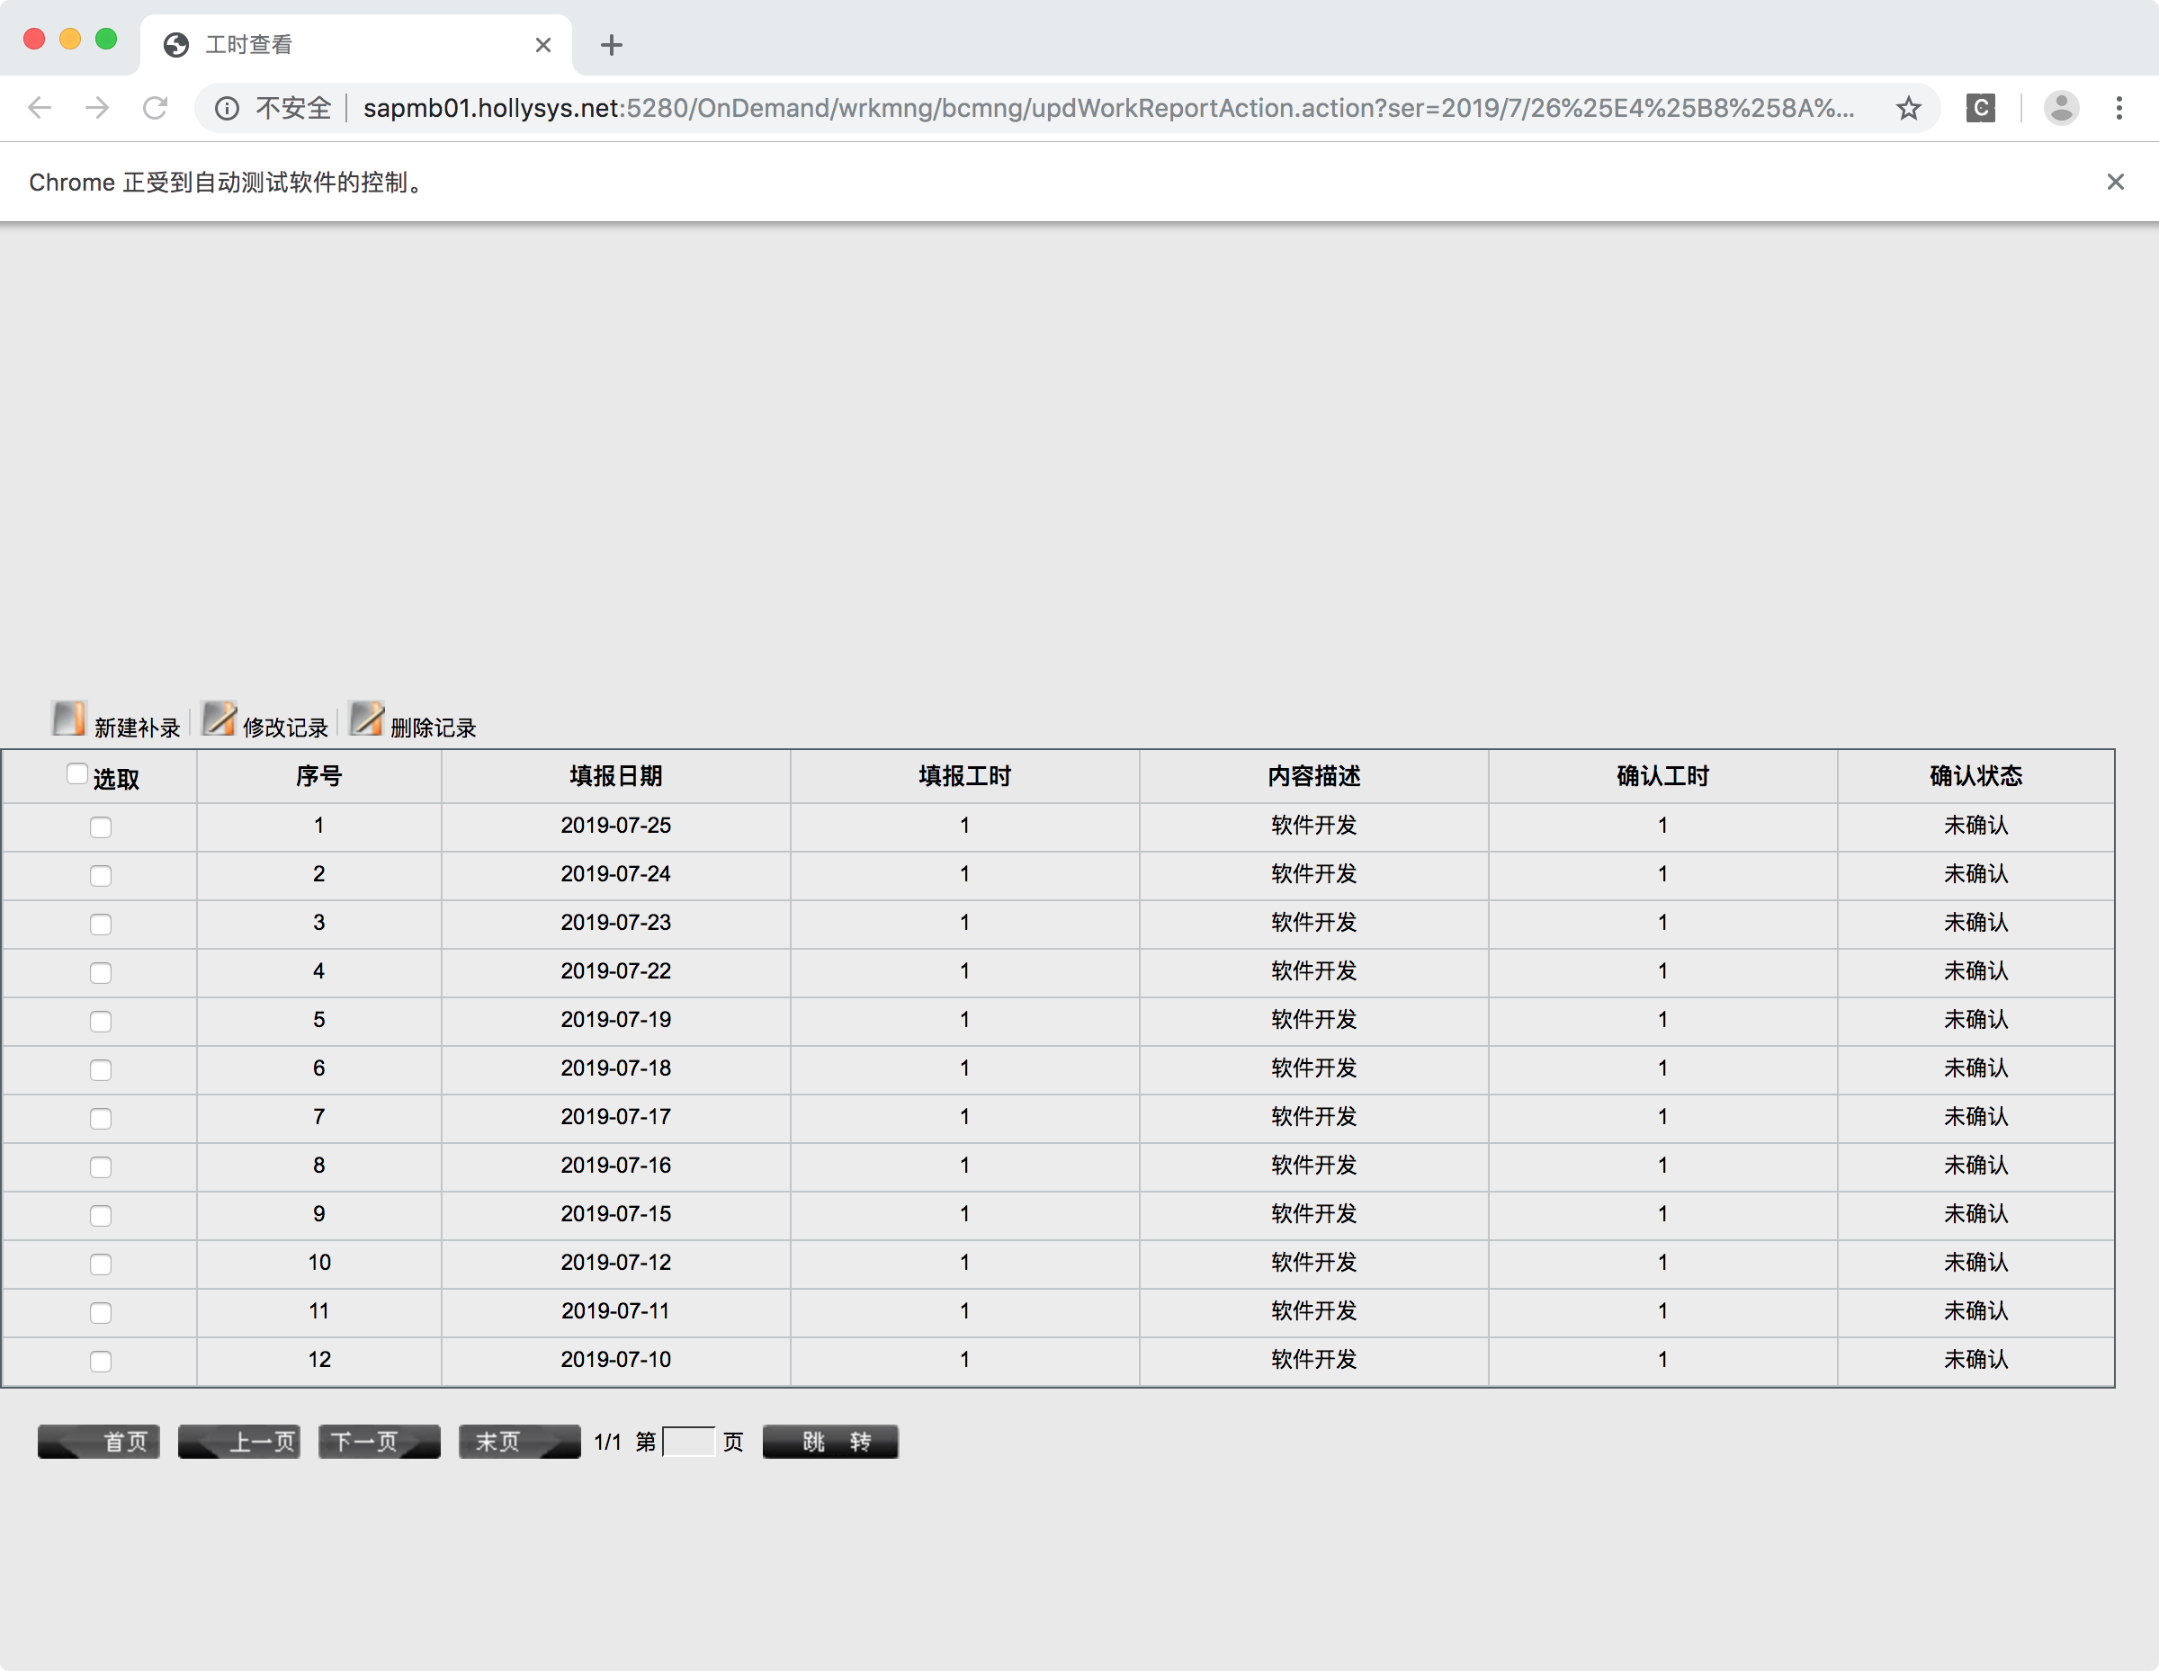Check the row for 2019-07-25

point(101,827)
